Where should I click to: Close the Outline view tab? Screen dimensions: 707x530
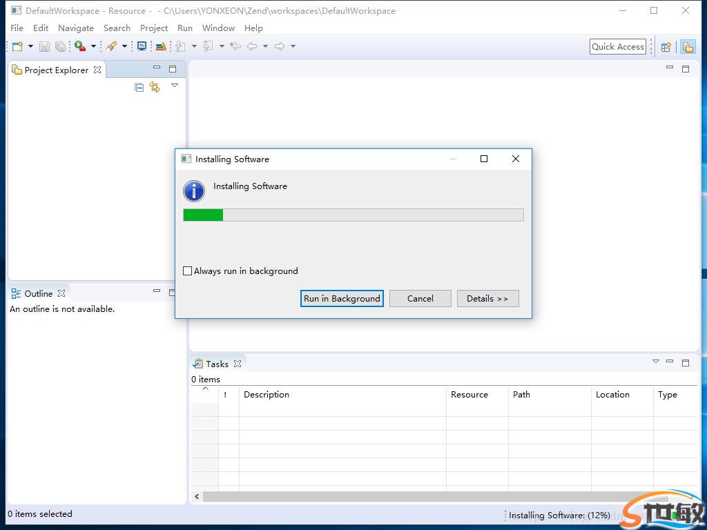click(x=61, y=293)
